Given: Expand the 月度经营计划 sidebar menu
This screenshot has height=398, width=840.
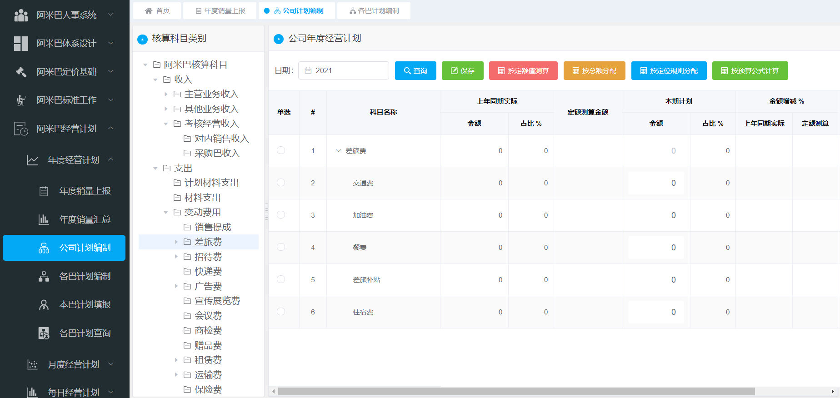Looking at the screenshot, I should click(73, 364).
